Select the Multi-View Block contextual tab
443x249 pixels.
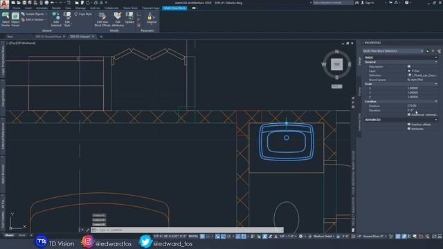click(175, 8)
